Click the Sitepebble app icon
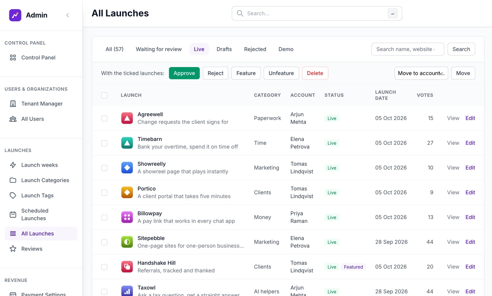Viewport: 492px width, 296px height. 127,242
